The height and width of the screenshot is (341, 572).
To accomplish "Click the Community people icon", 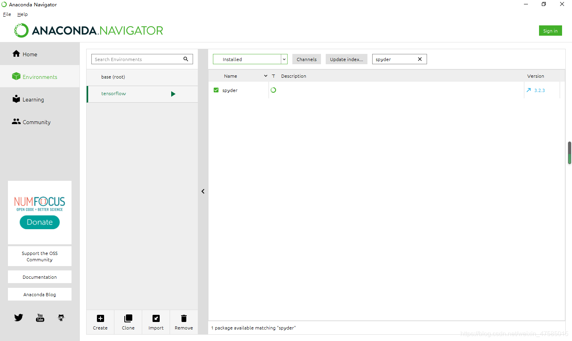I will point(16,121).
